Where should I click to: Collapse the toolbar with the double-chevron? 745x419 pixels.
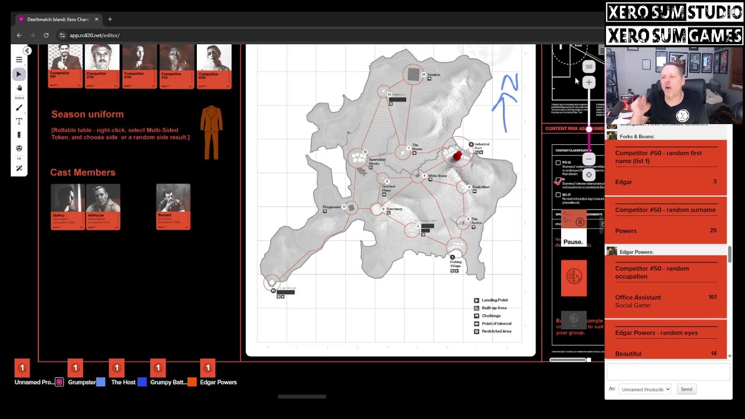coord(27,51)
